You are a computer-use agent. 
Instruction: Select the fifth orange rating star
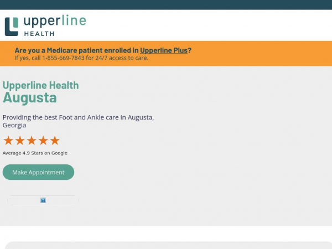tap(55, 141)
